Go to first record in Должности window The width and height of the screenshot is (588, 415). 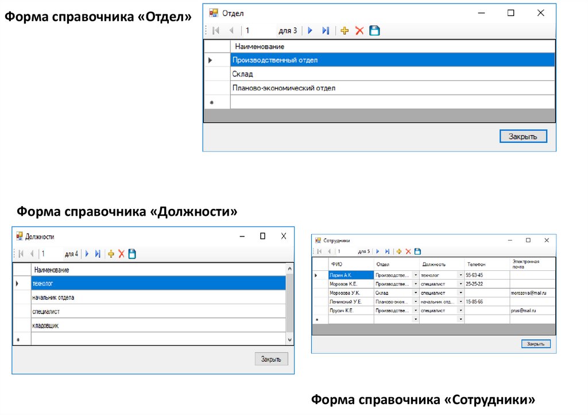pos(21,254)
